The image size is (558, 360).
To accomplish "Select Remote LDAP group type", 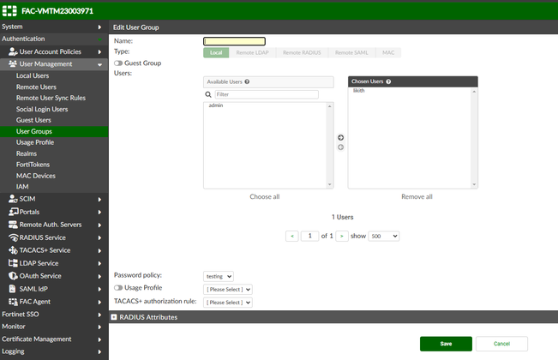I will pyautogui.click(x=252, y=52).
